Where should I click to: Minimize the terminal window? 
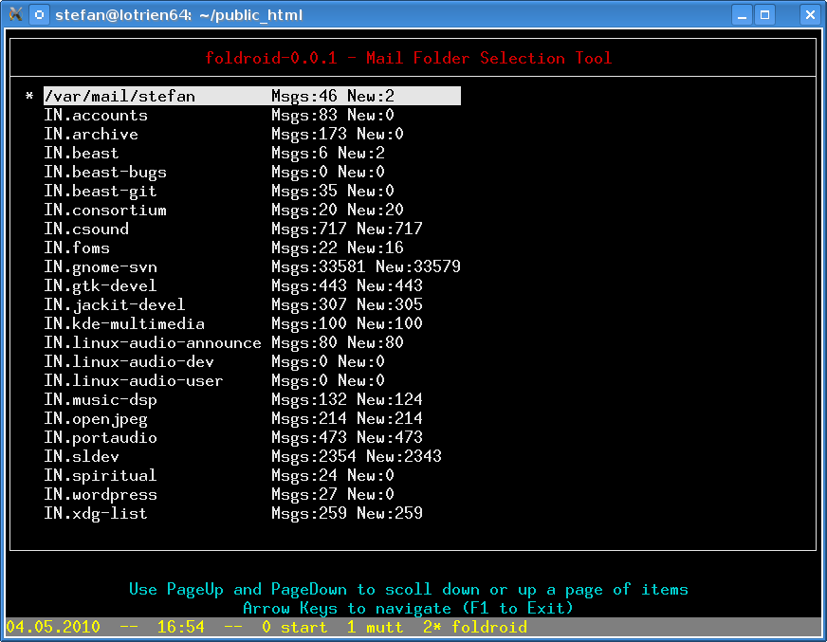click(x=742, y=14)
